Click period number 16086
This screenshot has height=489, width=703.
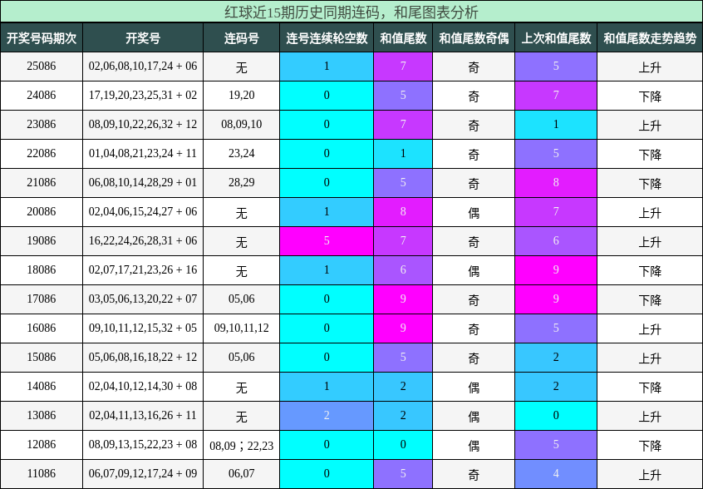coord(42,328)
